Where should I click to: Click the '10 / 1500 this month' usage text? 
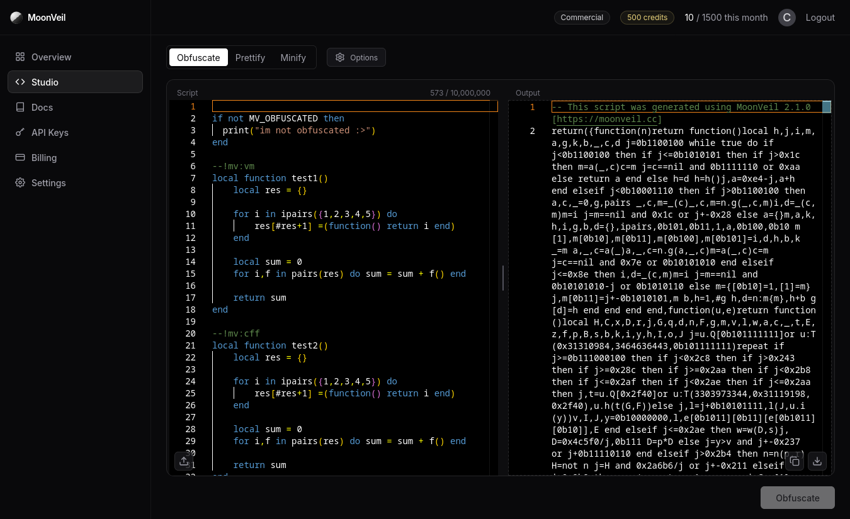click(727, 18)
